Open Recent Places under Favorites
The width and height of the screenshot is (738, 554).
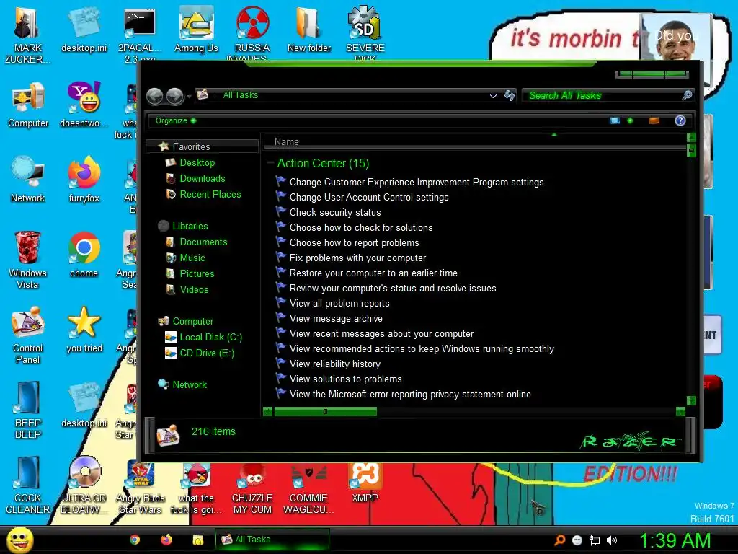tap(210, 194)
